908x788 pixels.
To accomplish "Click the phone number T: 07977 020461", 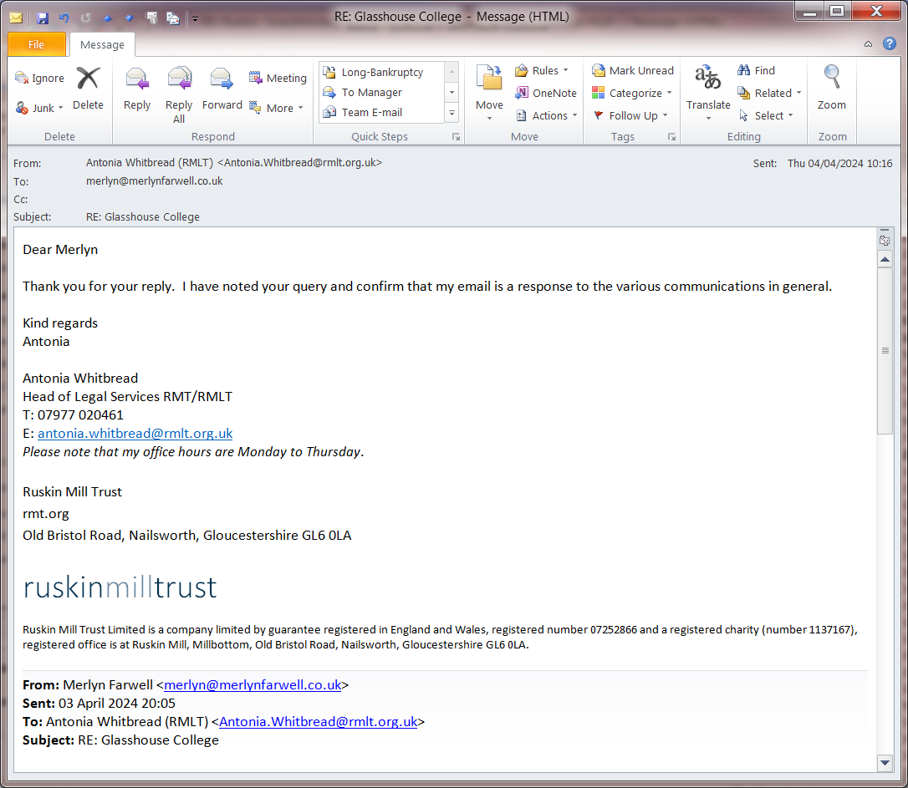I will (73, 415).
